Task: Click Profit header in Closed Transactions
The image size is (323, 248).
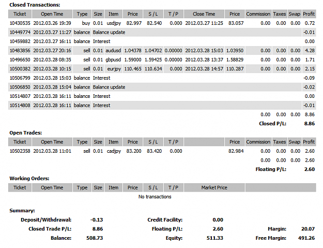Action: [x=309, y=14]
